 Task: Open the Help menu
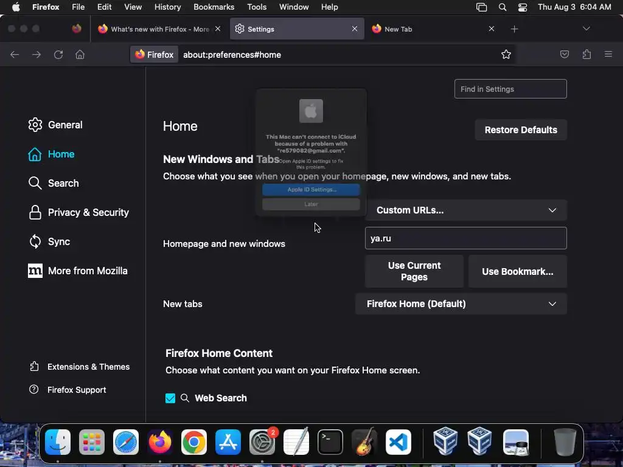click(329, 7)
